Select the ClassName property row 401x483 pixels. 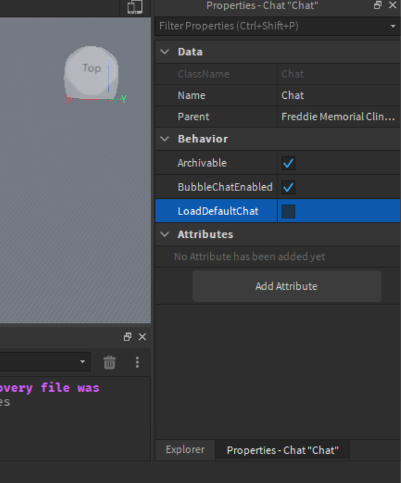pyautogui.click(x=277, y=74)
